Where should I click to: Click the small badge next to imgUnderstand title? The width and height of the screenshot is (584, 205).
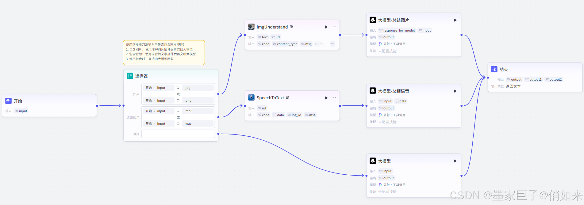(291, 27)
